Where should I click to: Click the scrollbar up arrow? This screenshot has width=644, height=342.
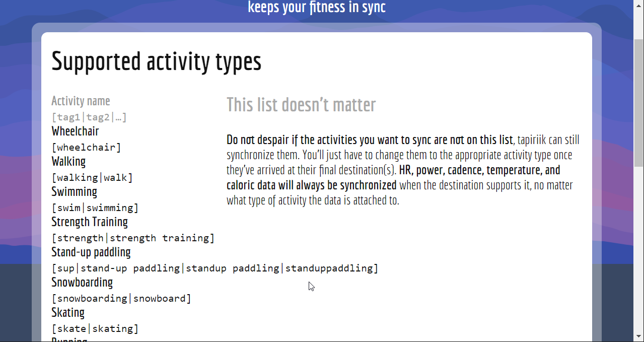(638, 5)
